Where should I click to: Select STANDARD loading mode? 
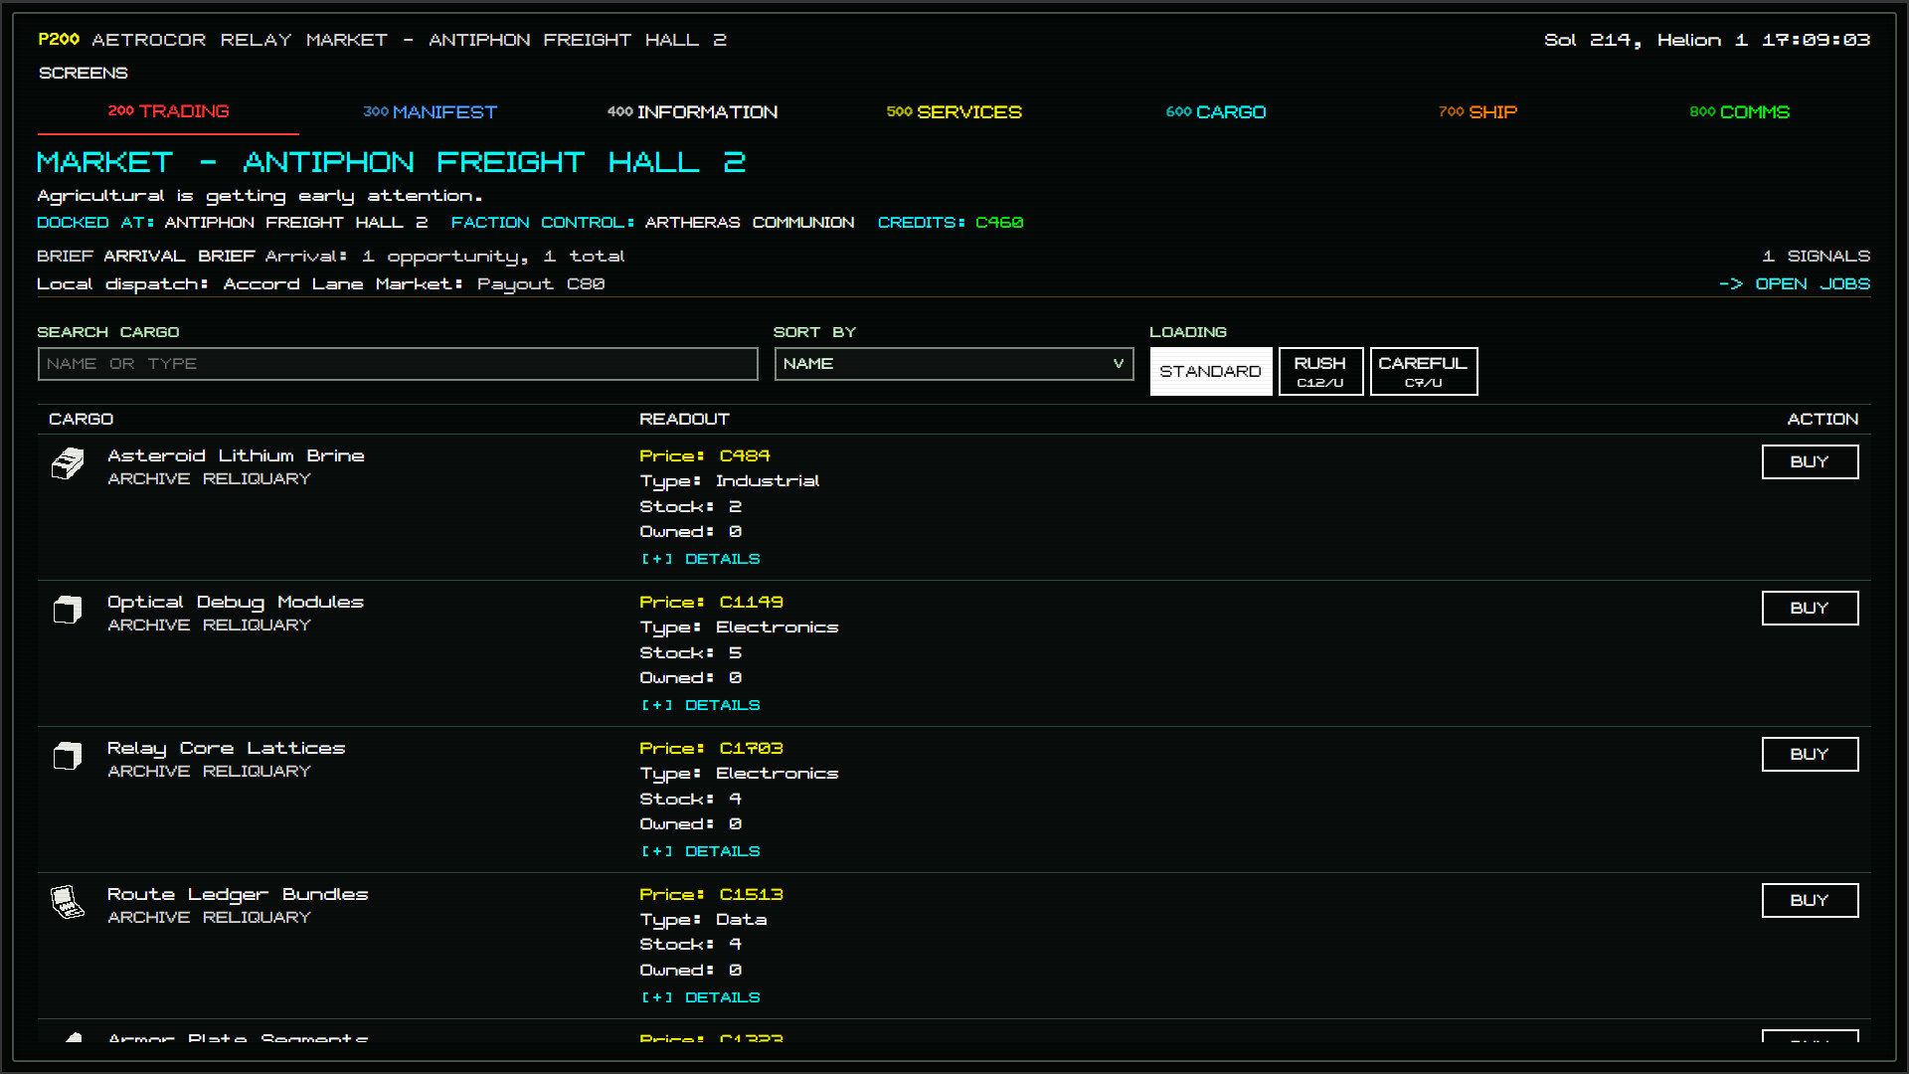point(1211,371)
